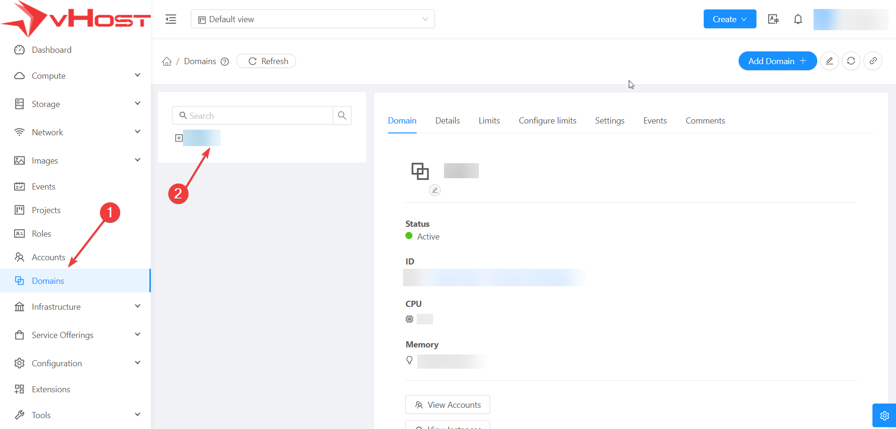Viewport: 896px width, 429px height.
Task: Collapse the sidebar with the menu fold icon
Action: pos(171,19)
